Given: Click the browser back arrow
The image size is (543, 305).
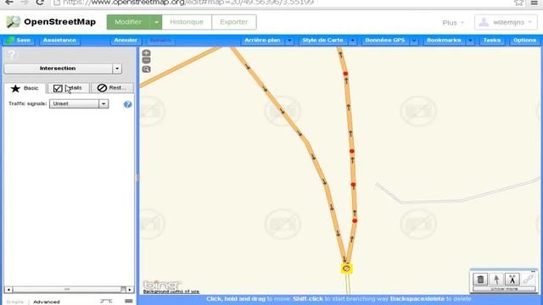Looking at the screenshot, I should pos(9,3).
